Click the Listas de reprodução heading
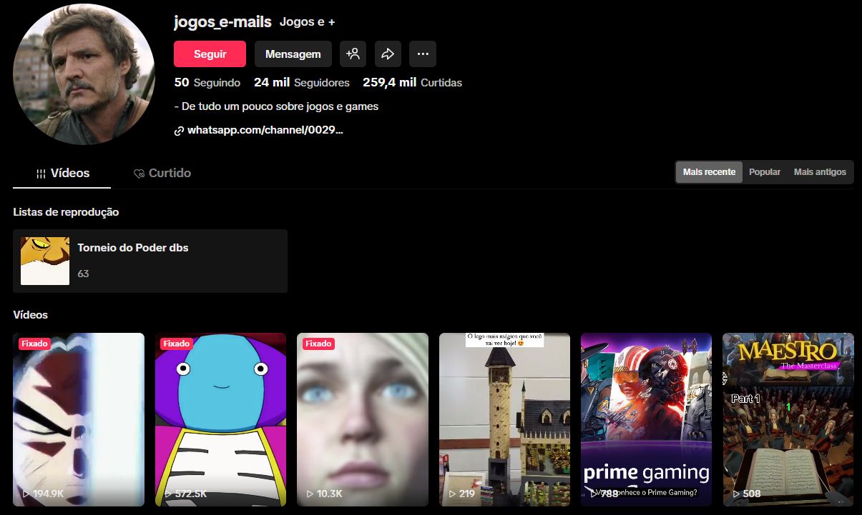 [x=66, y=212]
